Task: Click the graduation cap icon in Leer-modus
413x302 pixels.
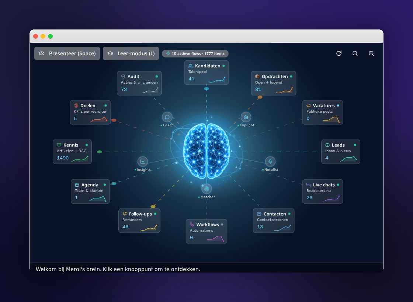Action: coord(110,53)
